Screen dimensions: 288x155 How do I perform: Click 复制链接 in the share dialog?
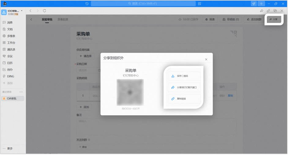184,99
